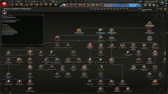
Task: Toggle the first focus filter icon
Action: 92,9
